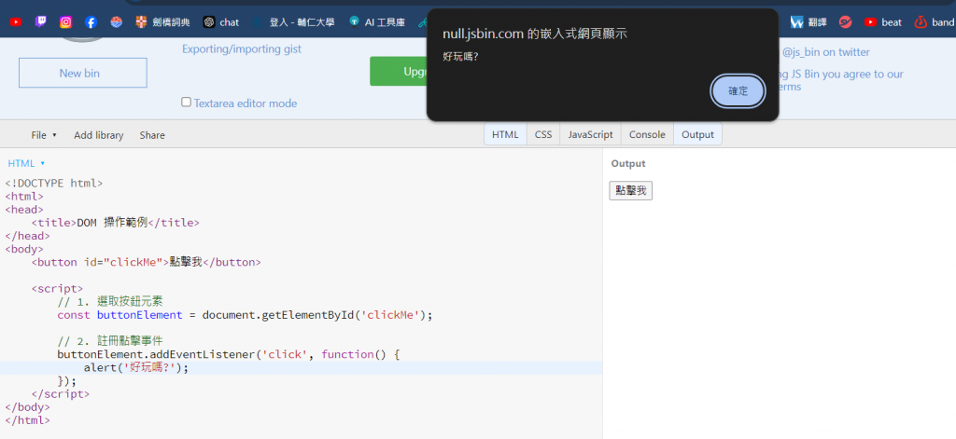Open the YouTube bookmark icon

(16, 22)
